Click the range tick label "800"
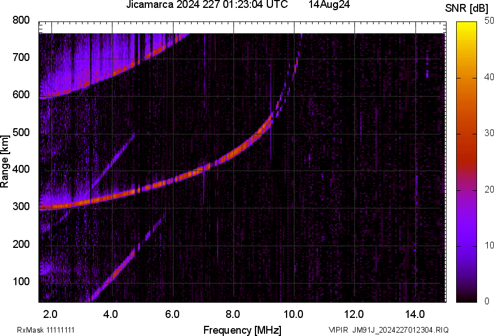 (x=21, y=20)
